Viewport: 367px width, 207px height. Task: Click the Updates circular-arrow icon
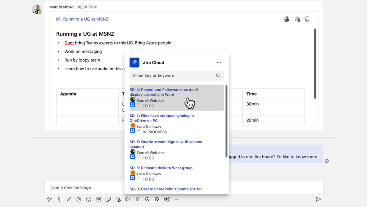point(147,199)
